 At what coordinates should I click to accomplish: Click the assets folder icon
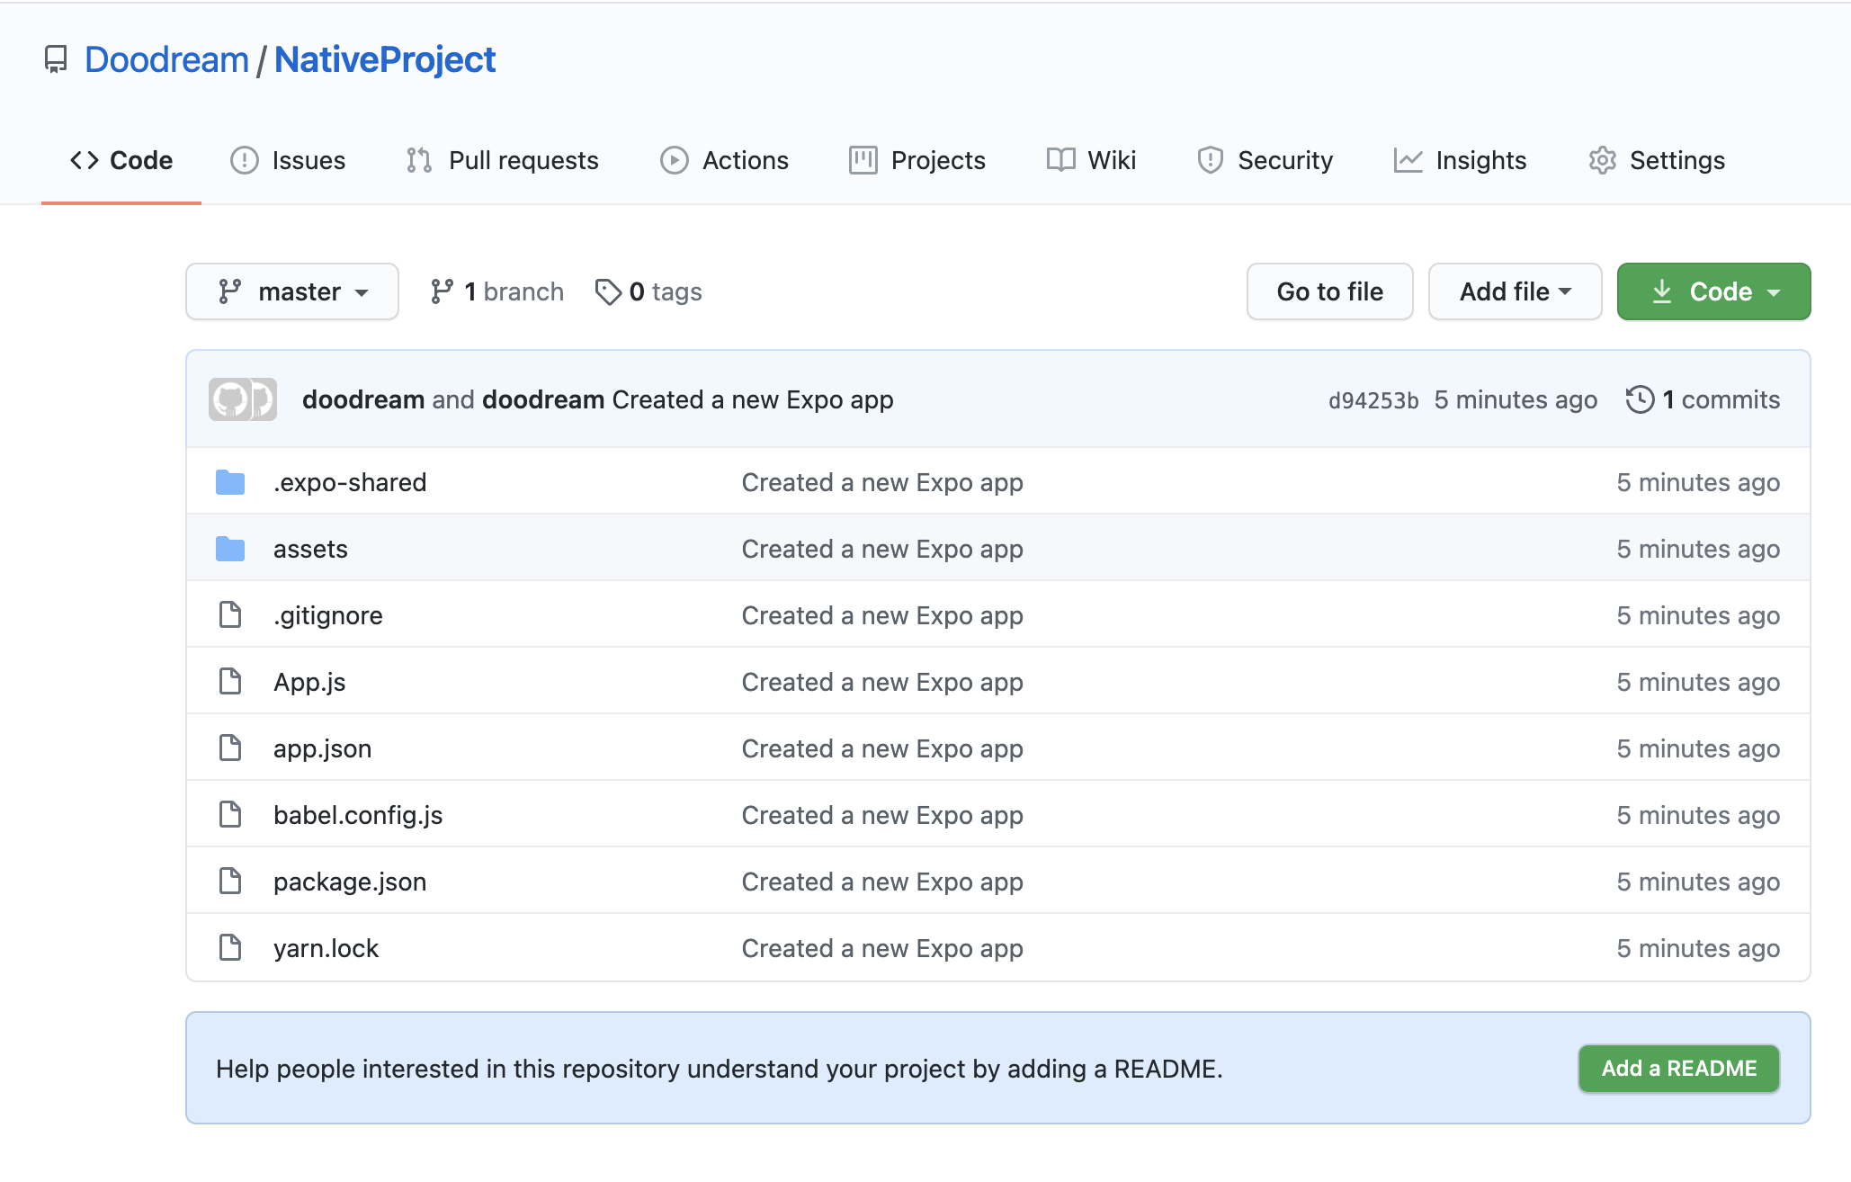230,549
